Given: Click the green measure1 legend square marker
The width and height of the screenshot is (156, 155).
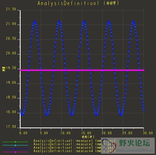Looking at the screenshot, I should [x=15, y=142].
